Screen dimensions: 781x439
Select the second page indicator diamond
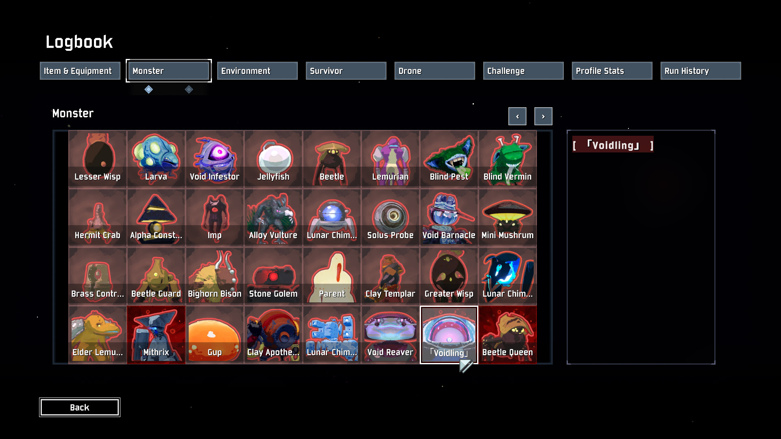[189, 89]
